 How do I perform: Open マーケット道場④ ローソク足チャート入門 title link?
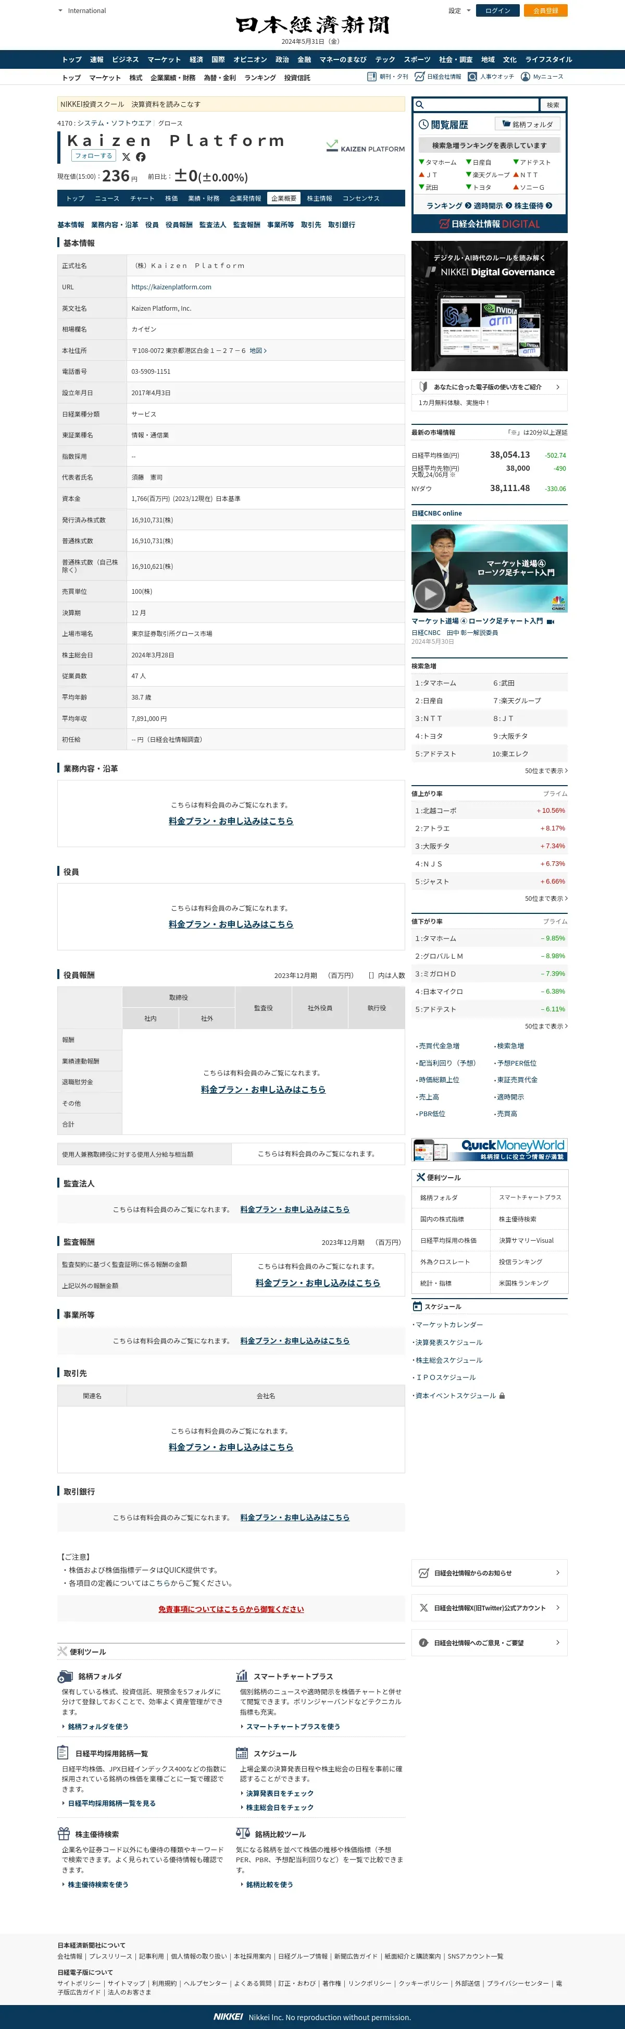coord(477,621)
